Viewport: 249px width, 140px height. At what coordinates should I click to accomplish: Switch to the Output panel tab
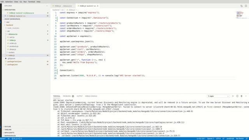pyautogui.click(x=79, y=96)
